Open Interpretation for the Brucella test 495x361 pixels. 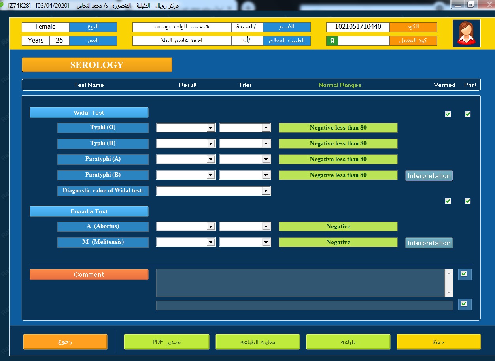click(429, 243)
